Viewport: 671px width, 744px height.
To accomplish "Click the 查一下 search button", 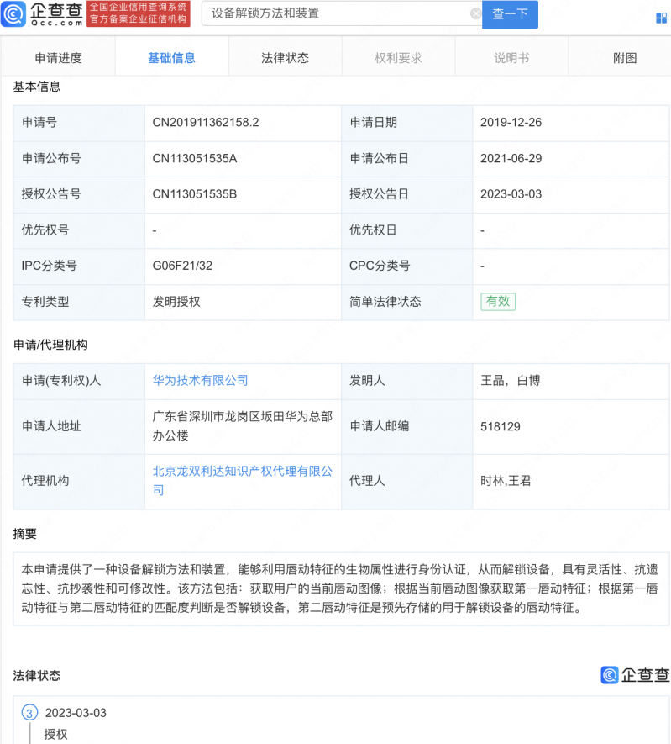I will 510,14.
